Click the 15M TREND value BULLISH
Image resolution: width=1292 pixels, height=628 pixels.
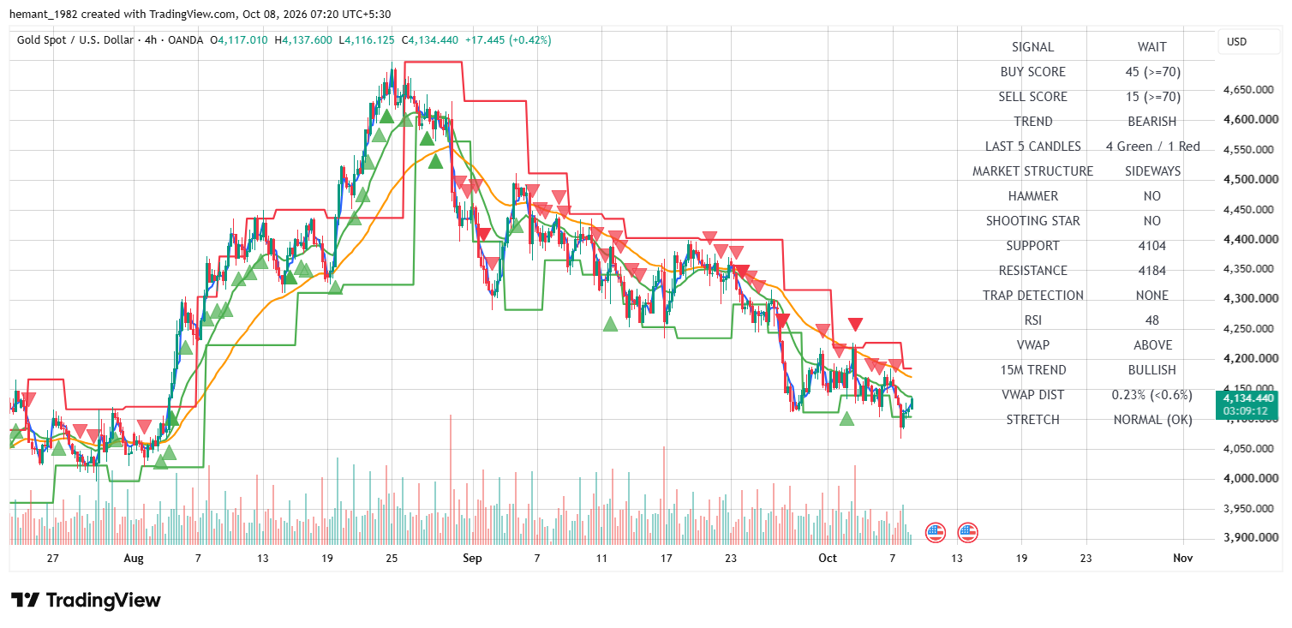pyautogui.click(x=1152, y=370)
